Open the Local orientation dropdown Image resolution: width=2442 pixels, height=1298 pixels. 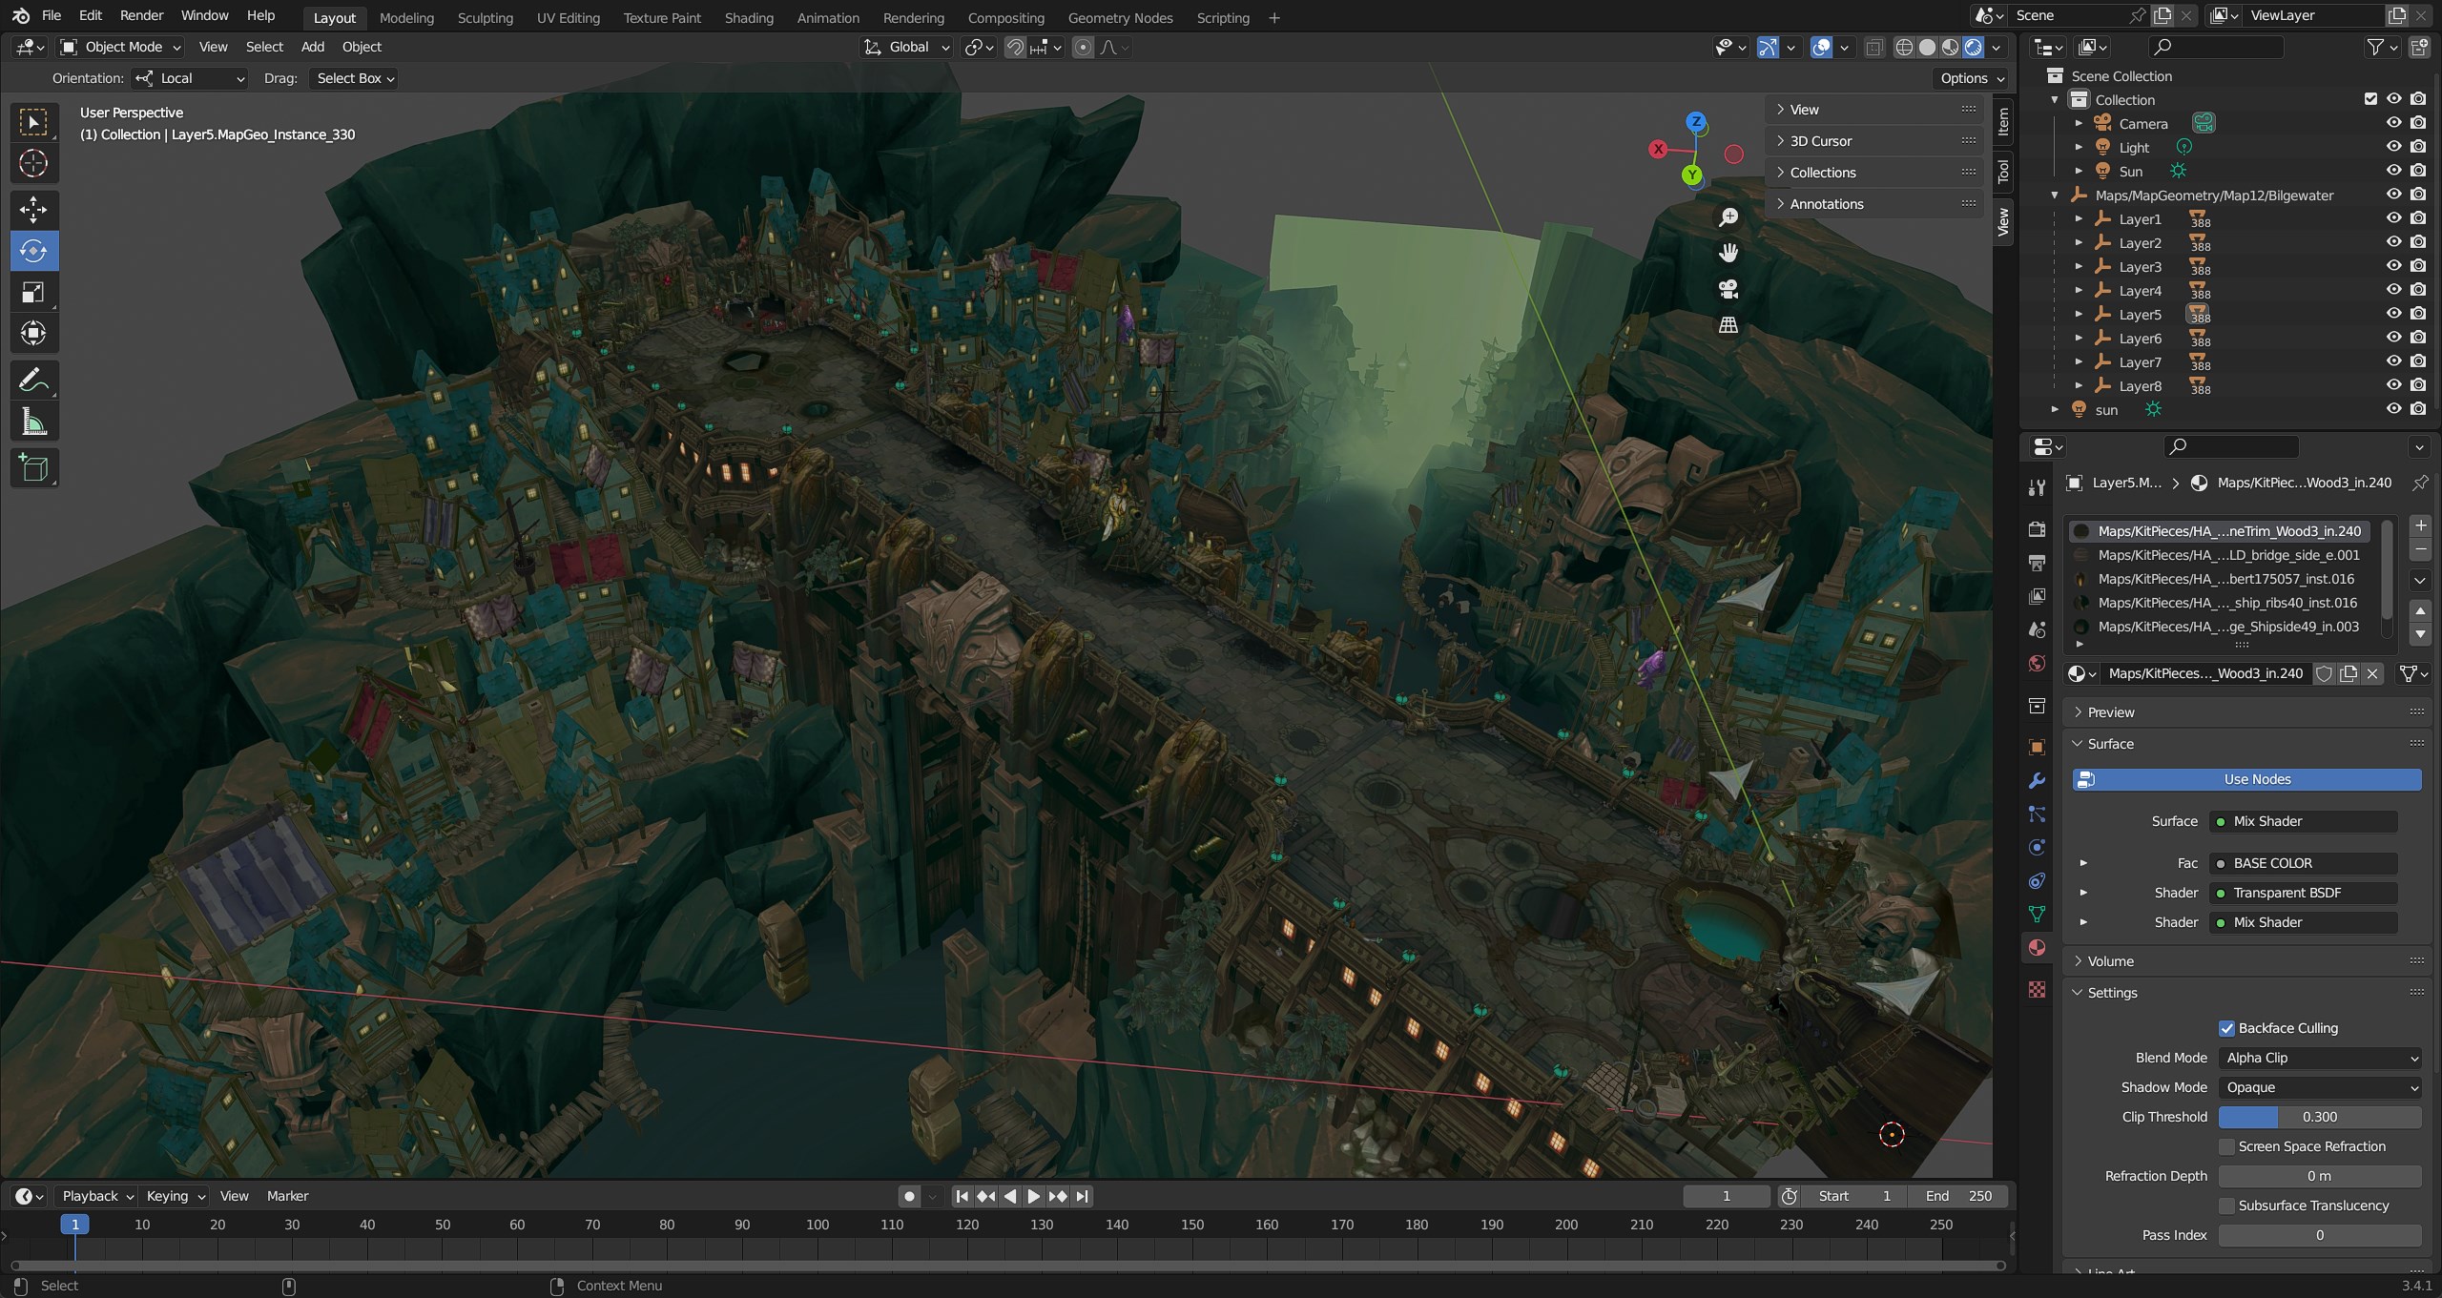click(190, 78)
